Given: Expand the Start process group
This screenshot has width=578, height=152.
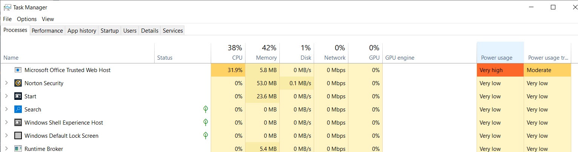Looking at the screenshot, I should (x=6, y=96).
